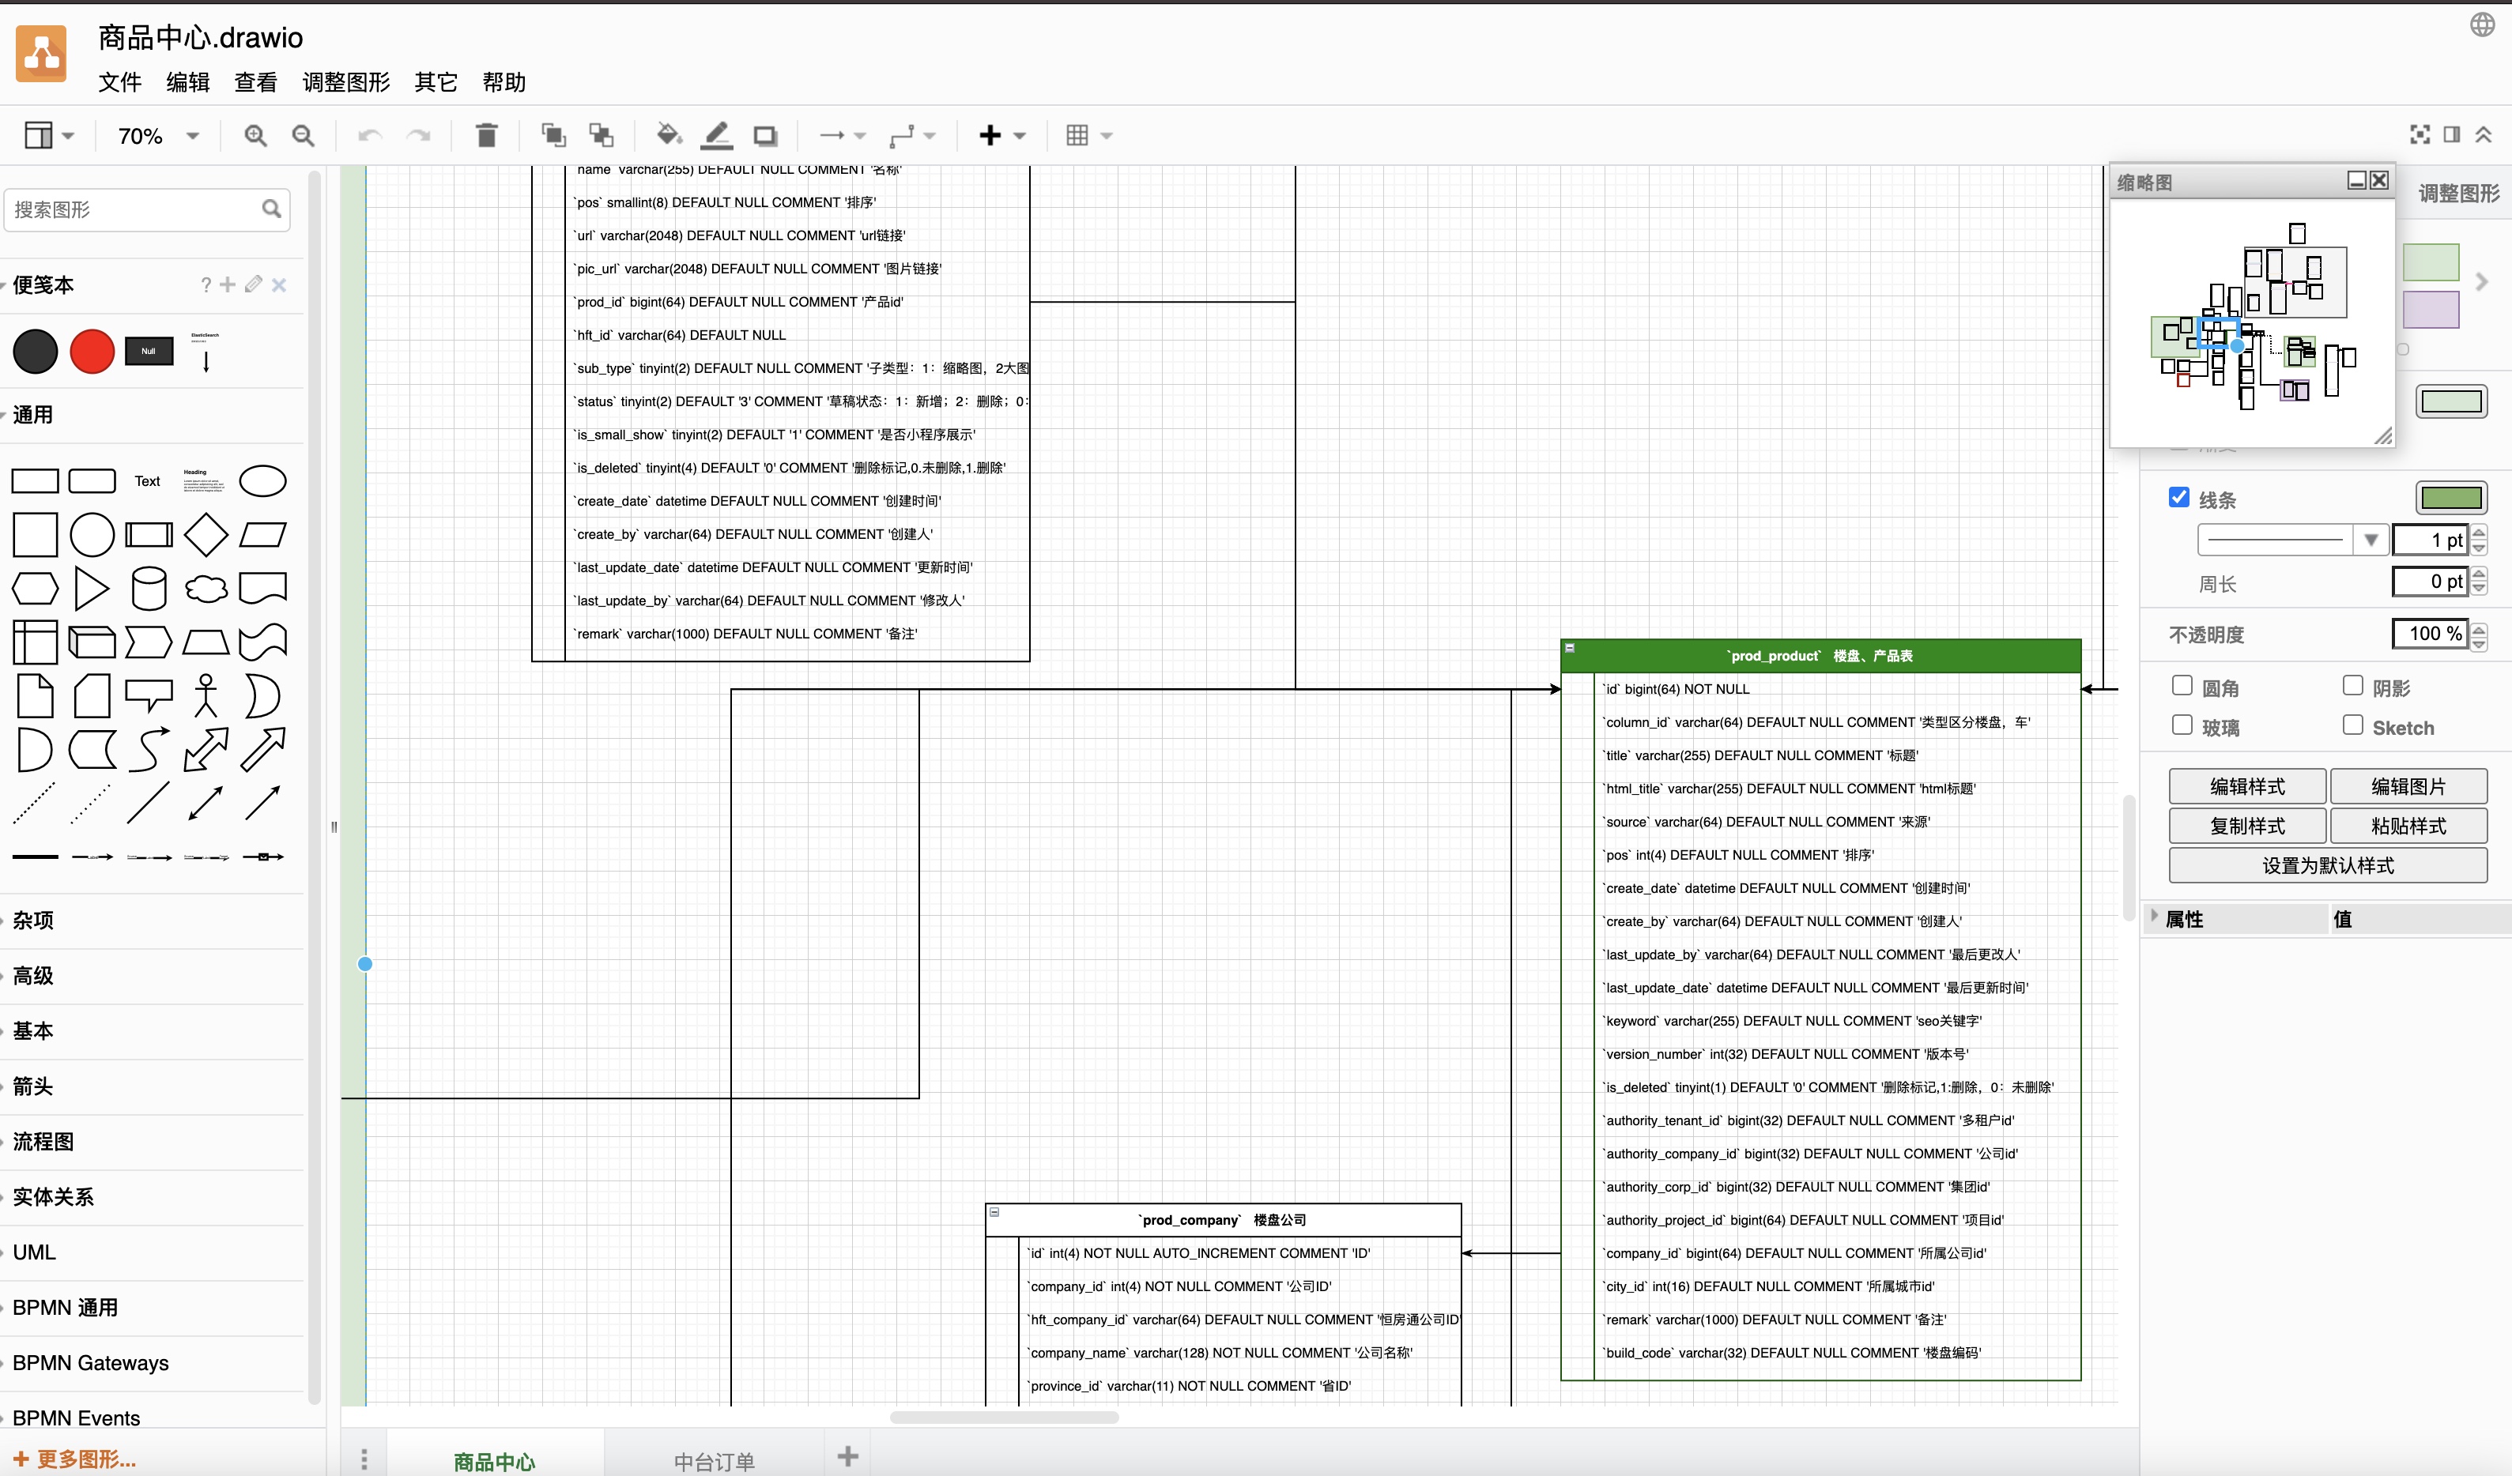This screenshot has height=1476, width=2512.
Task: Enable the 玻璃 glass checkbox
Action: [2182, 725]
